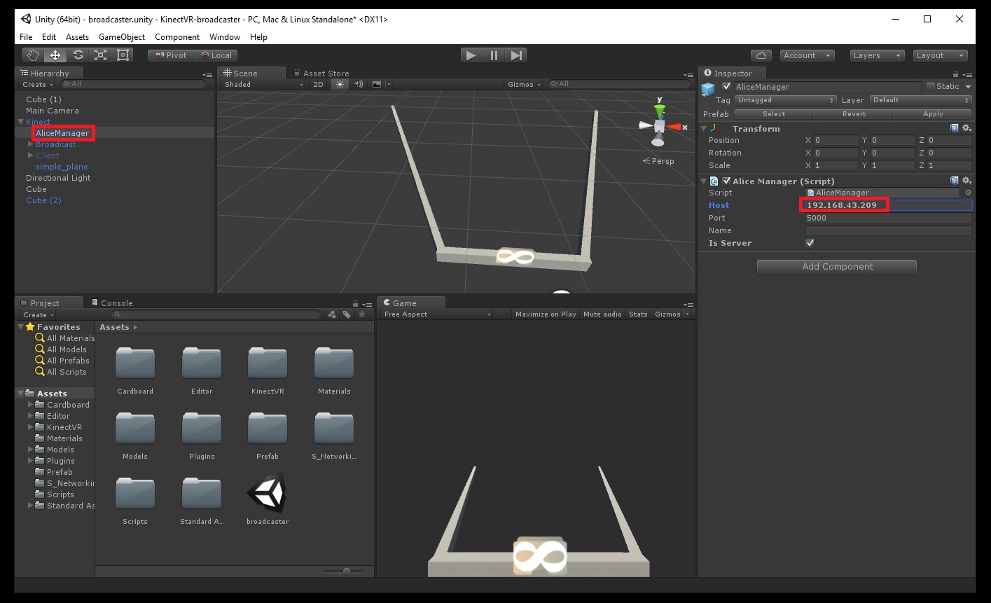The height and width of the screenshot is (603, 991).
Task: Click Maximize on Play button
Action: pos(546,314)
